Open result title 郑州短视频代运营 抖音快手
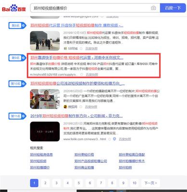This screenshot has width=187, height=192. click(x=77, y=25)
